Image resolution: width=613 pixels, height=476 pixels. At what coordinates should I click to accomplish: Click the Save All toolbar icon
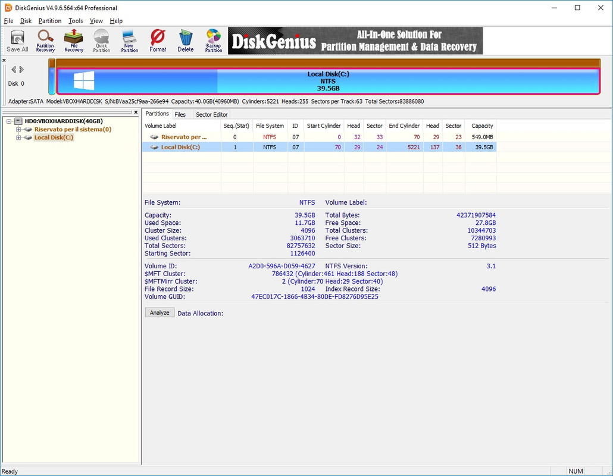(17, 41)
